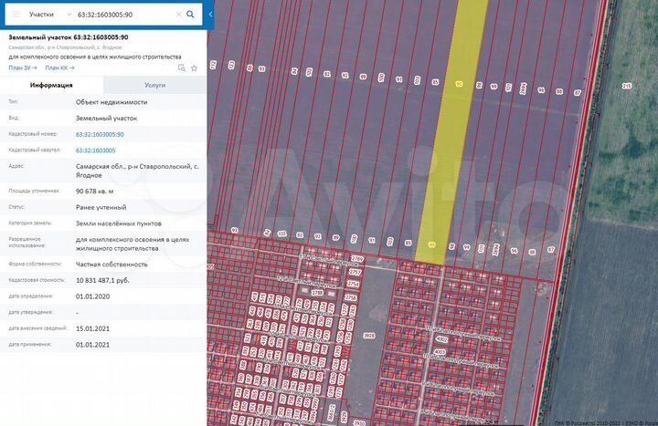Viewport: 658px width, 426px height.
Task: Switch to the Услуги tab
Action: (154, 84)
